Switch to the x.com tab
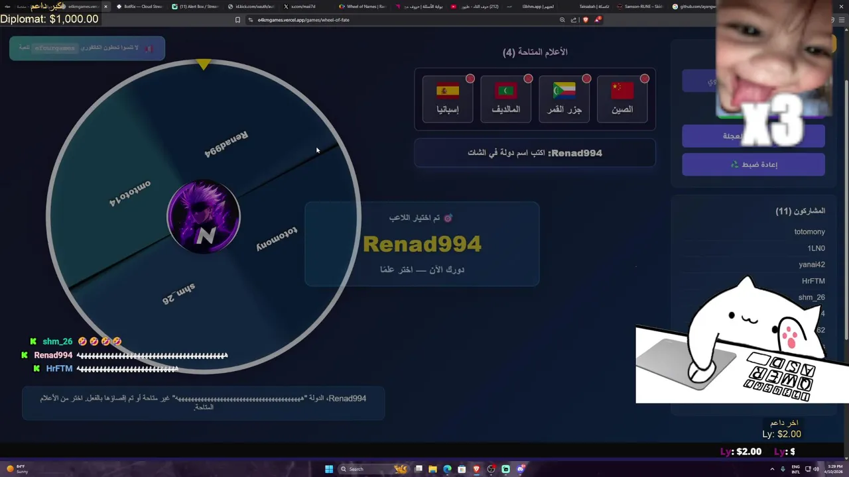Viewport: 849px width, 477px height. (306, 7)
